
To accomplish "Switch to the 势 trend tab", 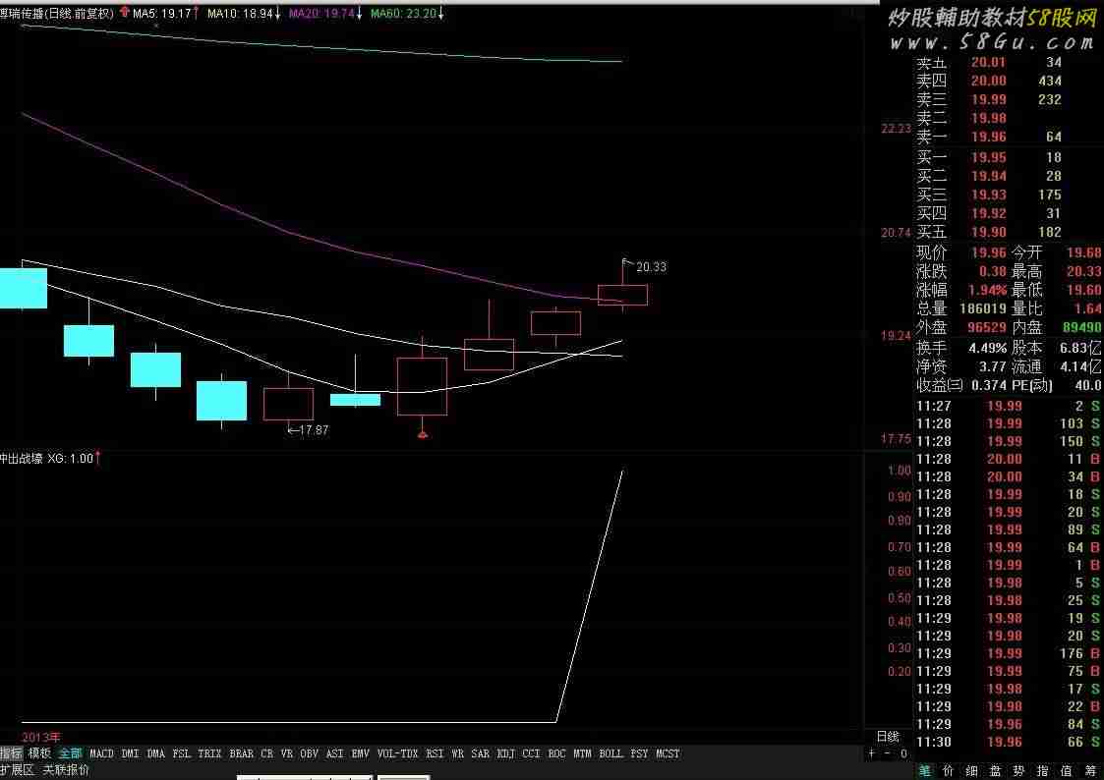I will tap(1018, 771).
